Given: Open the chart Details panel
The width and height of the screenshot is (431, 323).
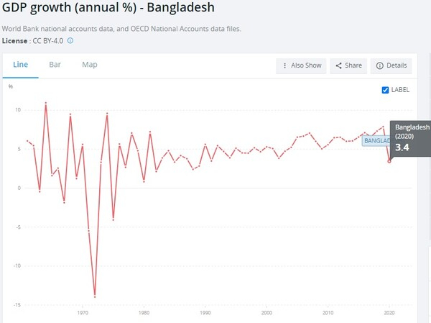Looking at the screenshot, I should 391,65.
